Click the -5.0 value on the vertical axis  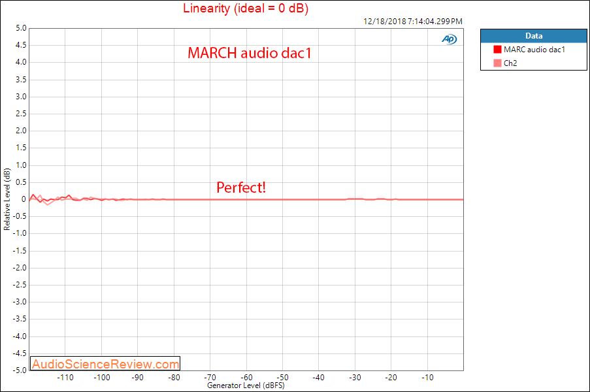tap(20, 370)
